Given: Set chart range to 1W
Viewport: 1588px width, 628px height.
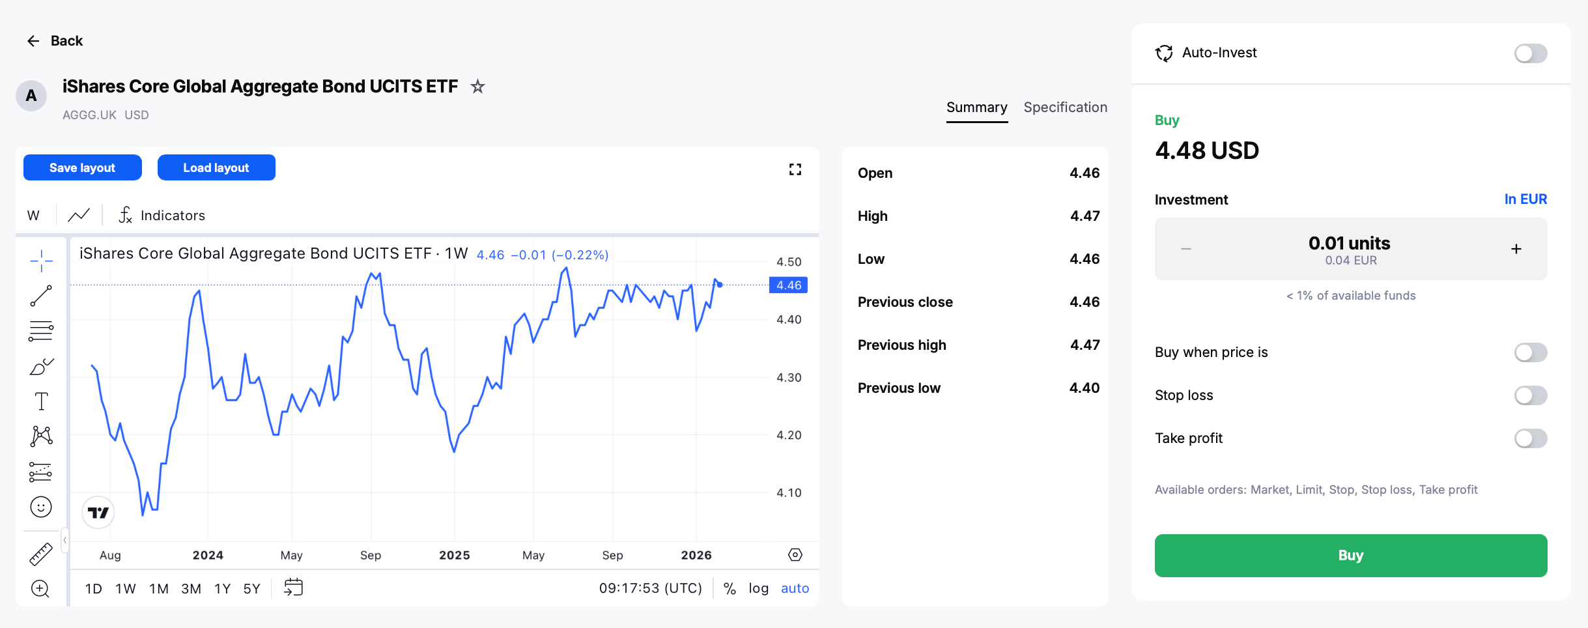Looking at the screenshot, I should click(126, 589).
